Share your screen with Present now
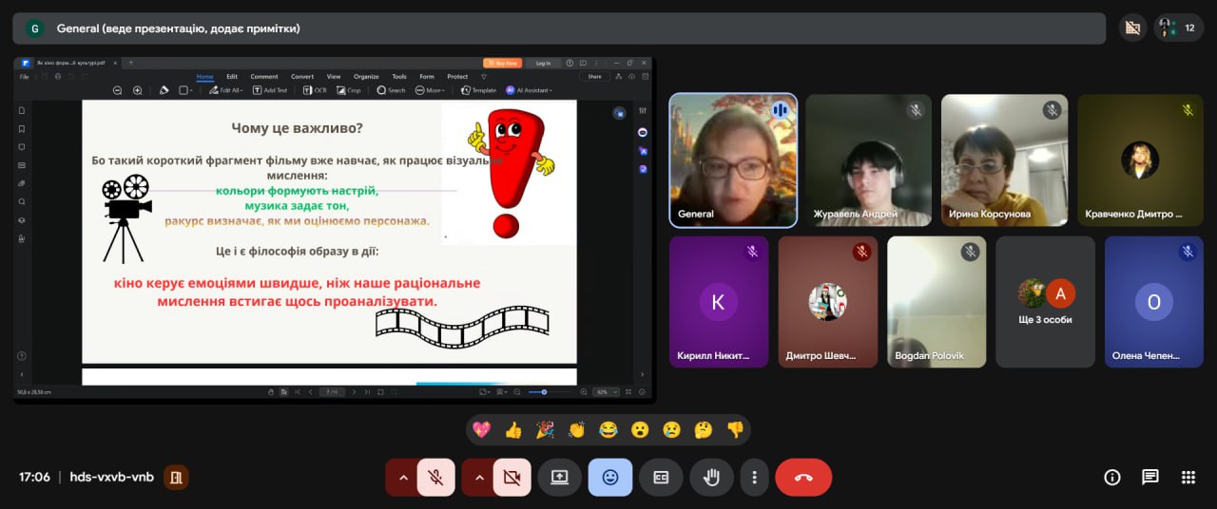The height and width of the screenshot is (509, 1217). (559, 477)
